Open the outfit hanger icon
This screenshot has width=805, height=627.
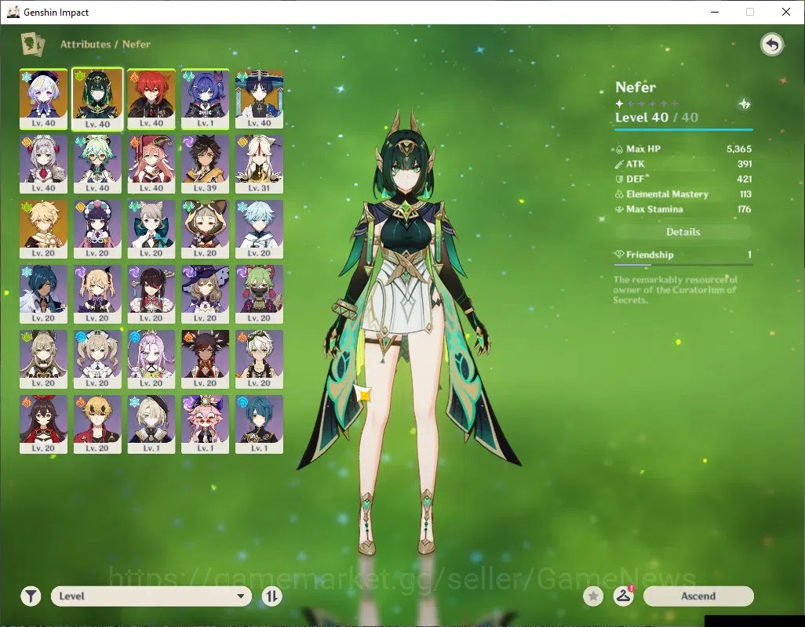click(623, 596)
